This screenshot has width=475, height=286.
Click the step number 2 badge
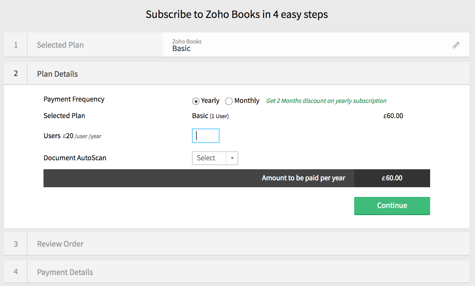click(x=16, y=74)
